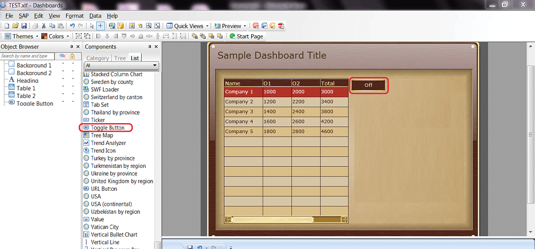Open the All category filter combo box
This screenshot has width=535, height=249.
(121, 66)
